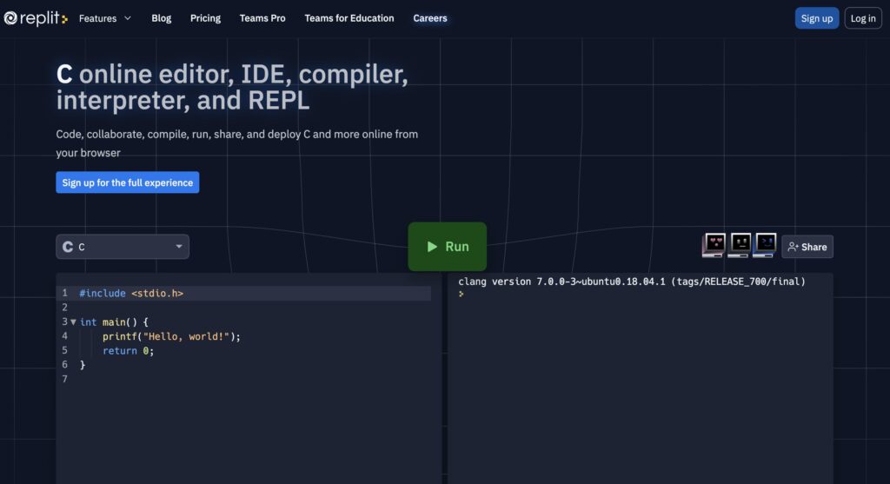Open Teams for Education

click(349, 18)
